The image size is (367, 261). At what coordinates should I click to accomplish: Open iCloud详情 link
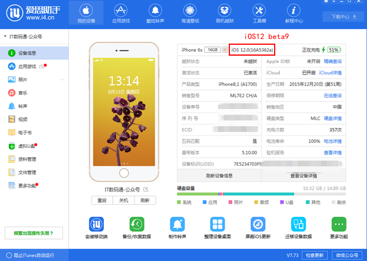tap(330, 73)
